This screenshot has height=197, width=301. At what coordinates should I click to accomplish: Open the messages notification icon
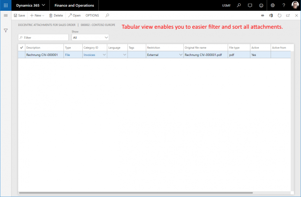pyautogui.click(x=250, y=5)
